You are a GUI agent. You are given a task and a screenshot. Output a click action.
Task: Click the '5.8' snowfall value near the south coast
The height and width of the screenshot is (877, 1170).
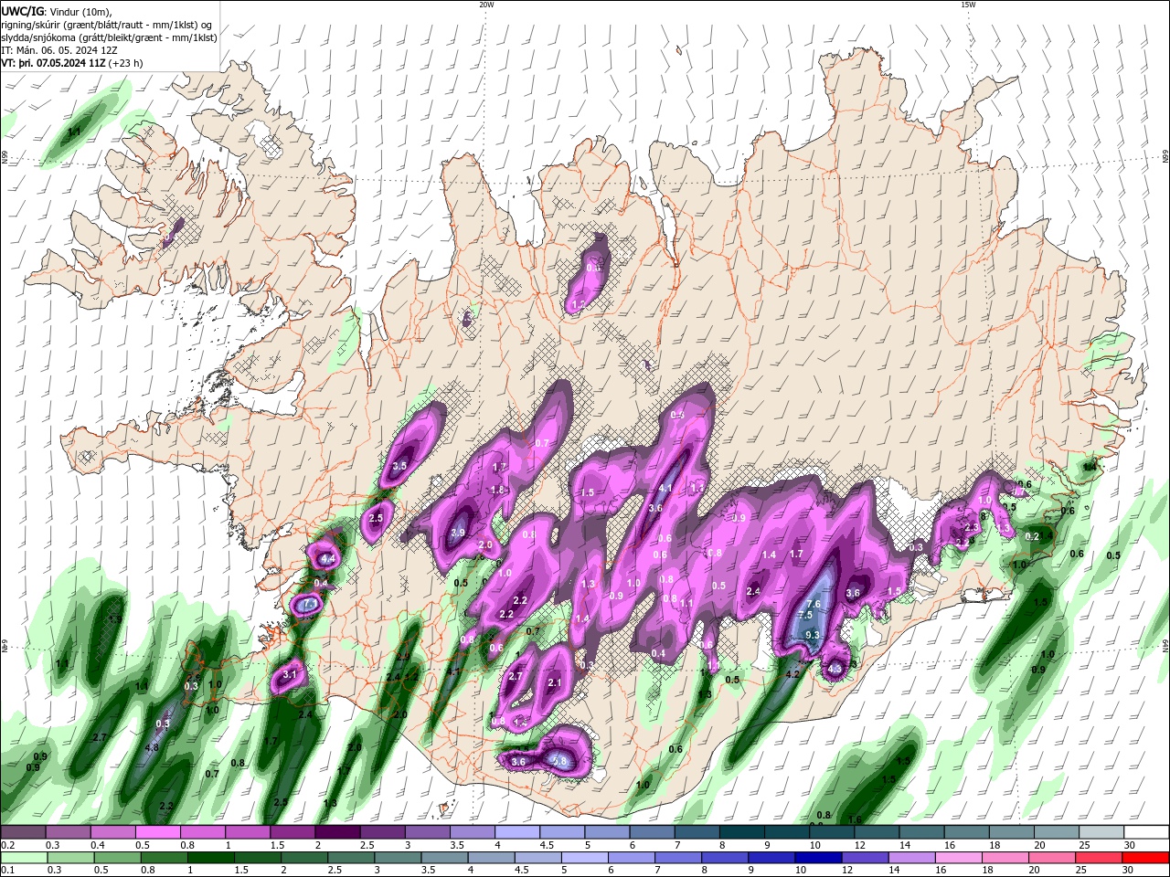(x=560, y=761)
